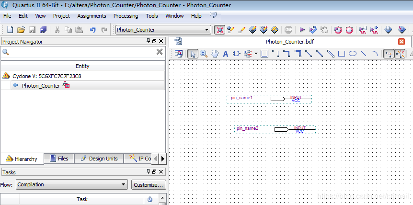Screen dimensions: 413x205
Task: Select the Photon_Counter entity in hierarchy
Action: [41, 86]
